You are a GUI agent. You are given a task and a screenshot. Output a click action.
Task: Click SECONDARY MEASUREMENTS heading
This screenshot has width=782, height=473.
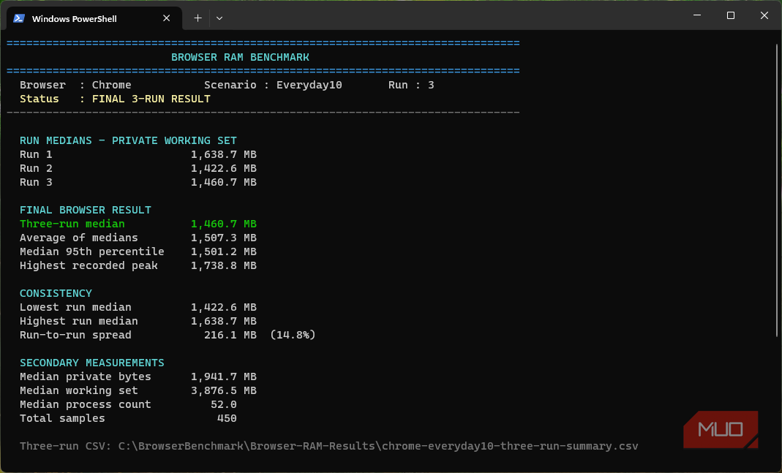(x=91, y=363)
